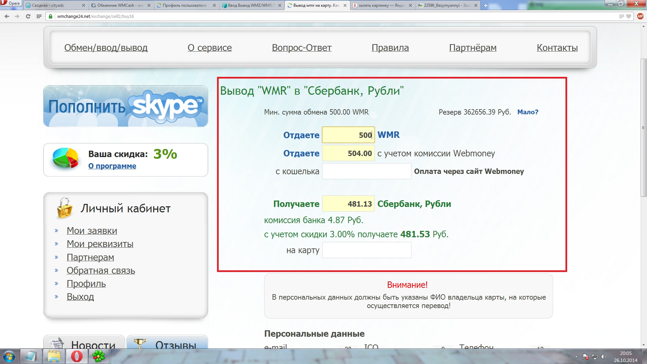Open the Opera menu button

10,3
